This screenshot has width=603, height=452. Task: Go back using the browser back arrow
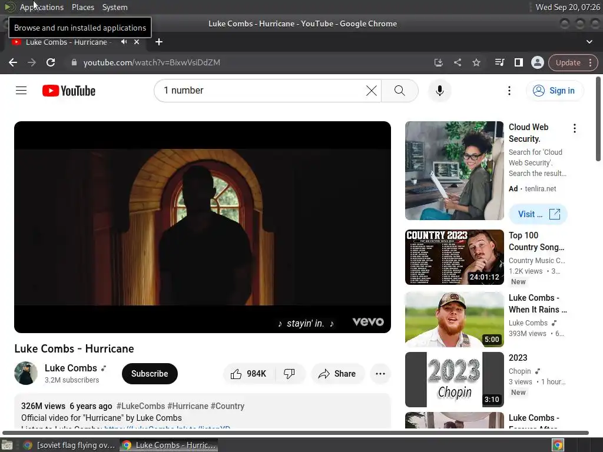coord(13,62)
